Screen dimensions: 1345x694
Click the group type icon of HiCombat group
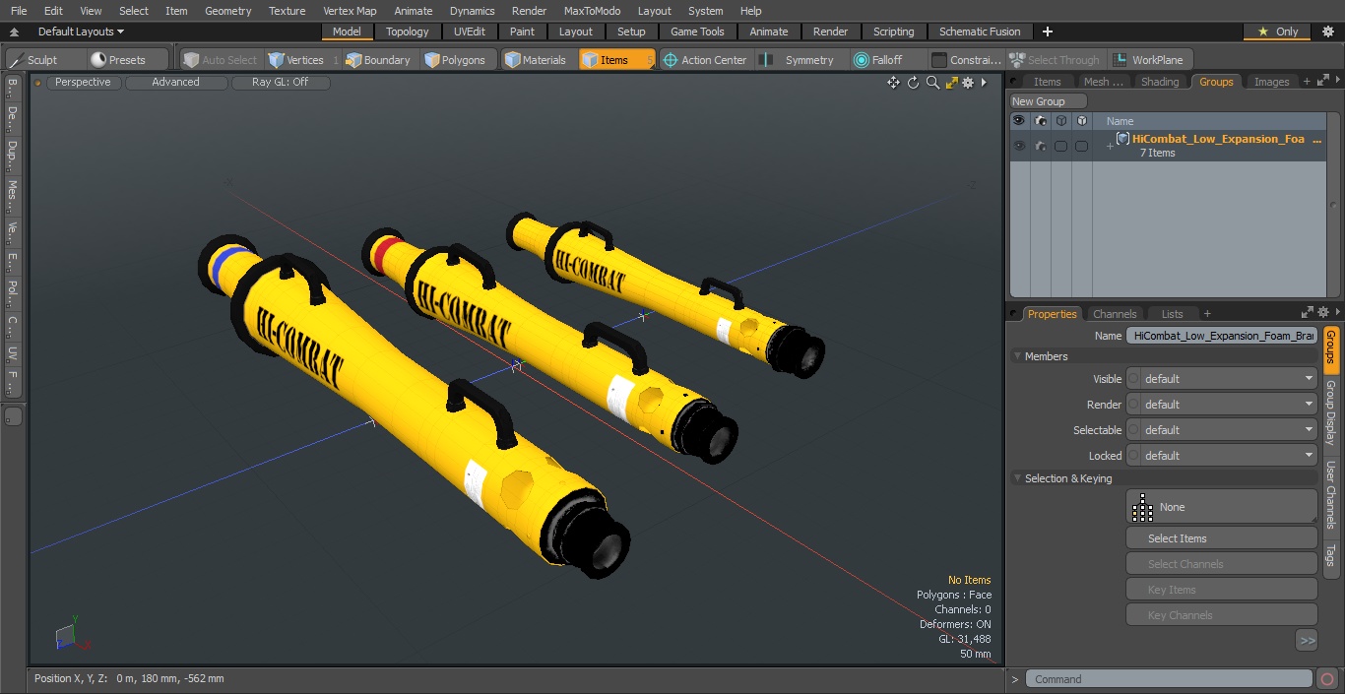[x=1122, y=139]
